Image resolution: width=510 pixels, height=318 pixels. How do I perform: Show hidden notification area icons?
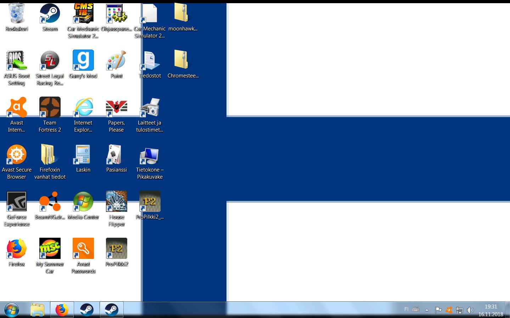click(427, 310)
